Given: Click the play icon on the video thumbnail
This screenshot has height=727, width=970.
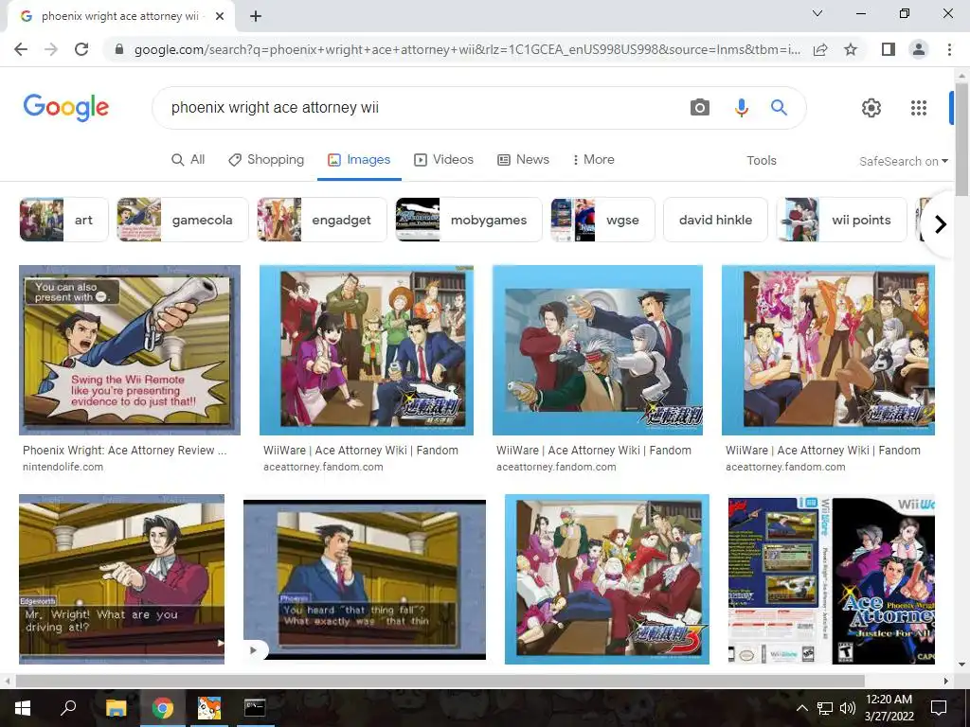Looking at the screenshot, I should [254, 649].
